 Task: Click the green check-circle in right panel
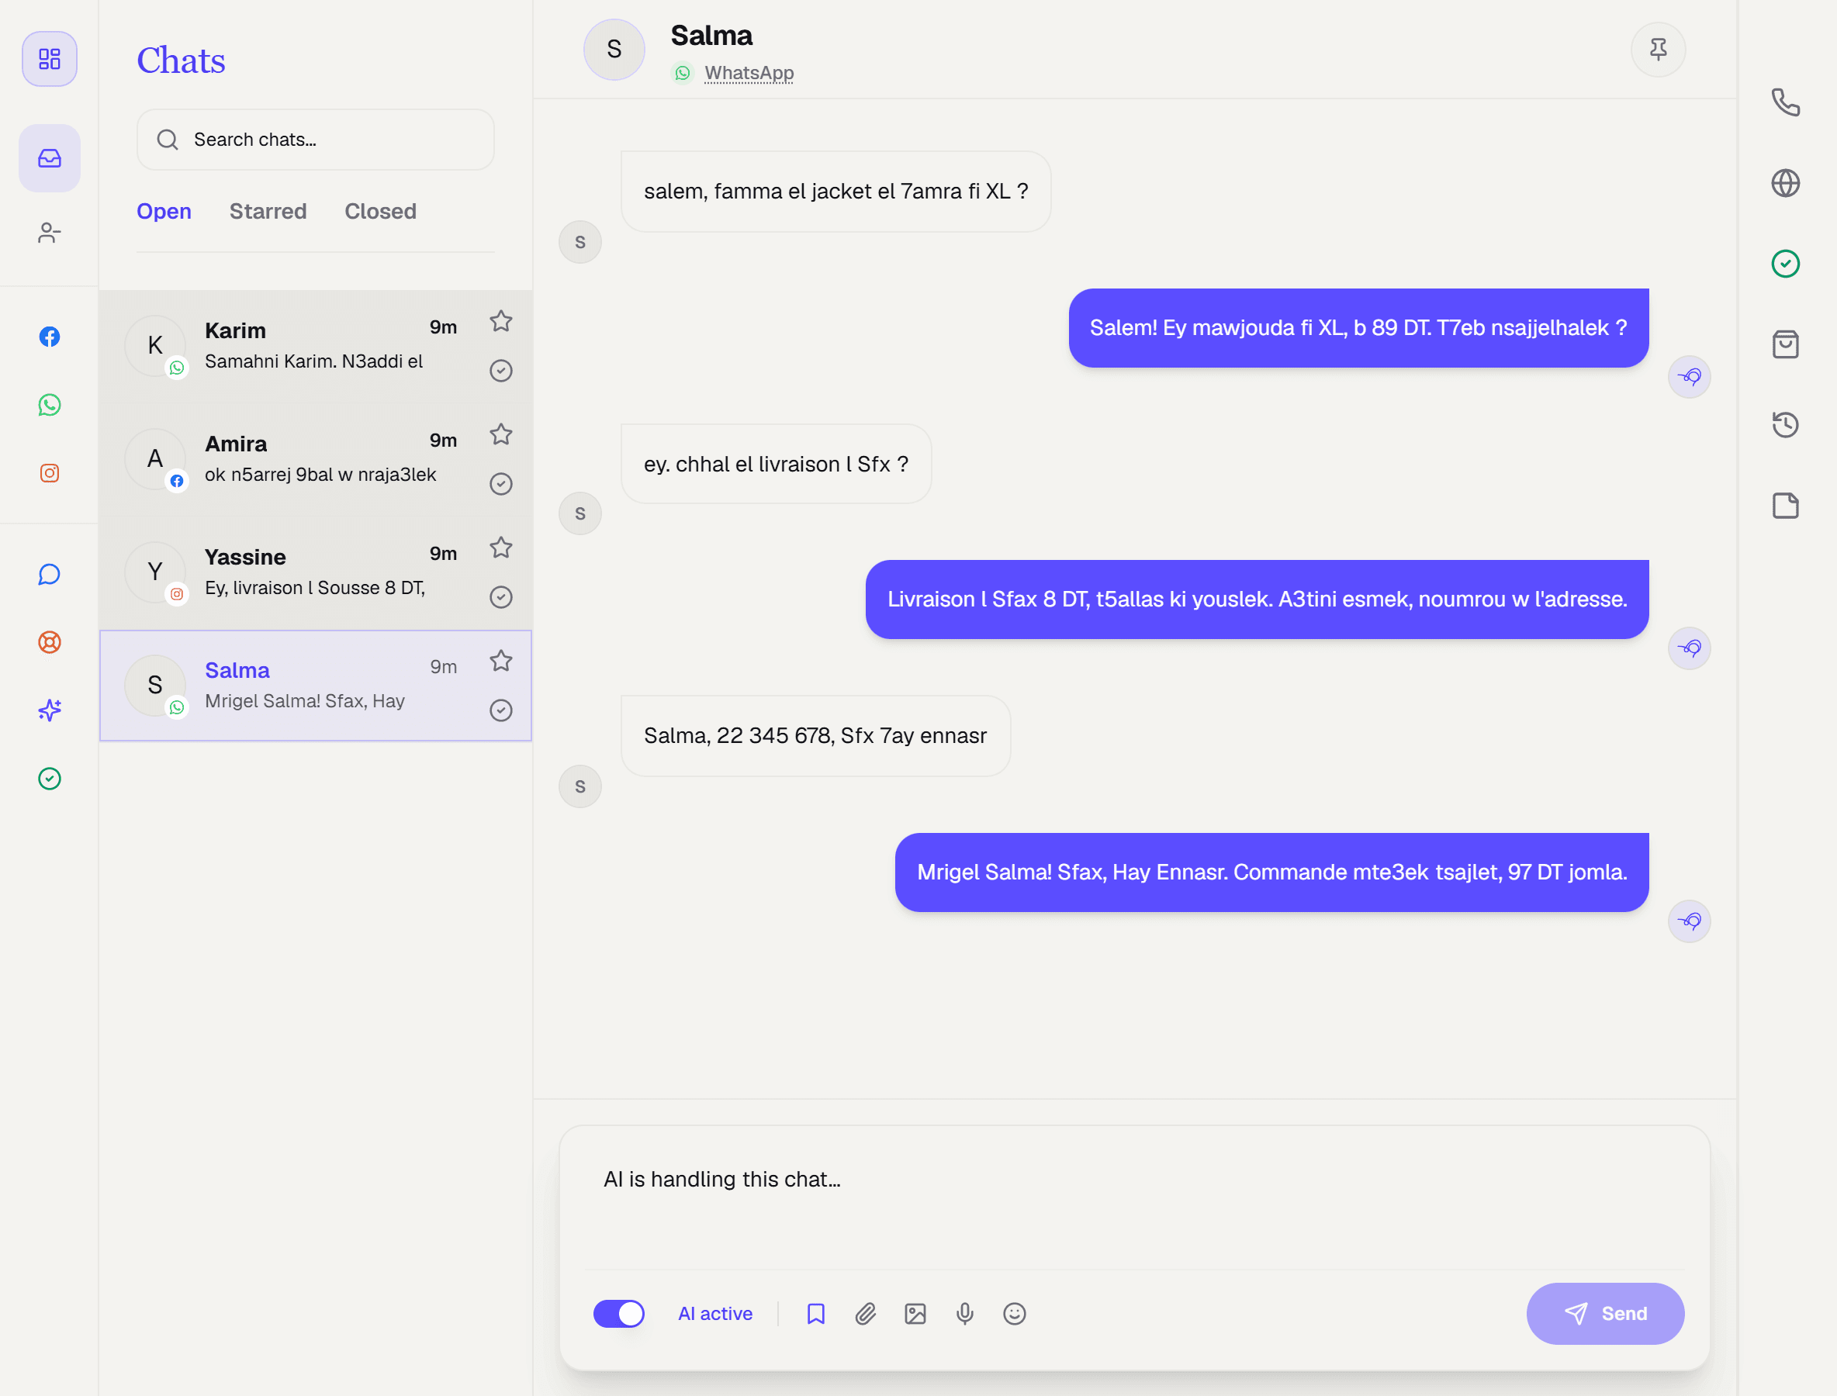[1786, 264]
